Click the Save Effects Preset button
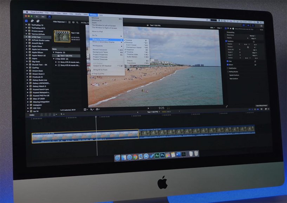287x203 pixels. point(261,106)
